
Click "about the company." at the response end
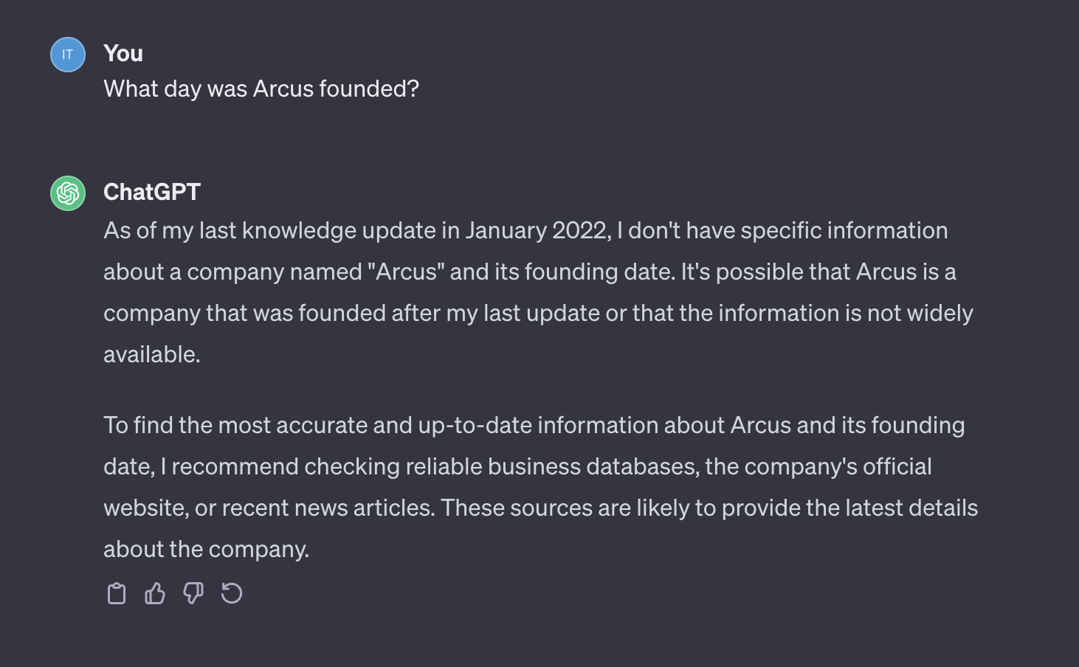coord(207,549)
